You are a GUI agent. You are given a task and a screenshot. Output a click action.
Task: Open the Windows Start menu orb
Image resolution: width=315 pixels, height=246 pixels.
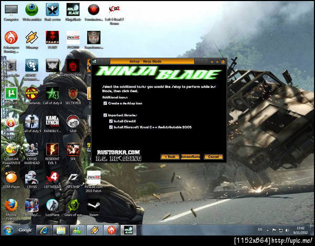8,230
